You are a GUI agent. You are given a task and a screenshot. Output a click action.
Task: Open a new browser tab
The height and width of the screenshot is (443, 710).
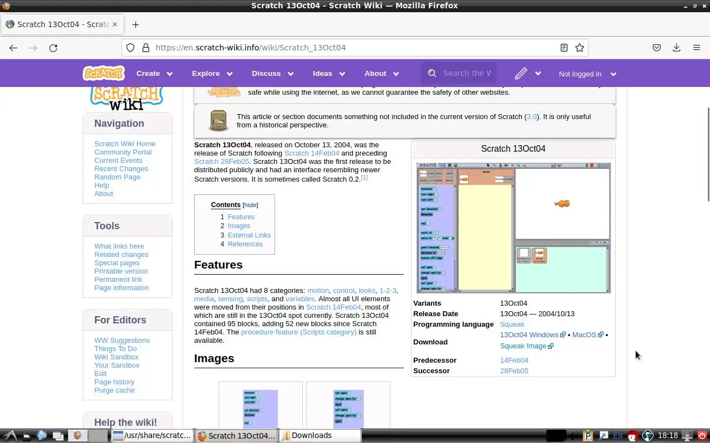click(x=135, y=24)
